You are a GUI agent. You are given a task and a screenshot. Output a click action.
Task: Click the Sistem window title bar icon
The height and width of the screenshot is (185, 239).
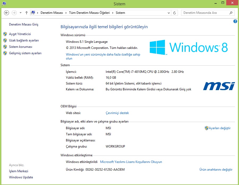[x=4, y=4]
